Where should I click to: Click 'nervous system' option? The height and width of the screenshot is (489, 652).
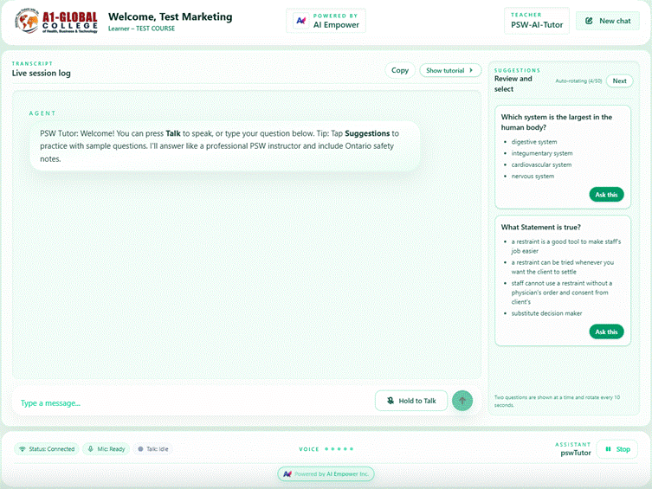[533, 177]
